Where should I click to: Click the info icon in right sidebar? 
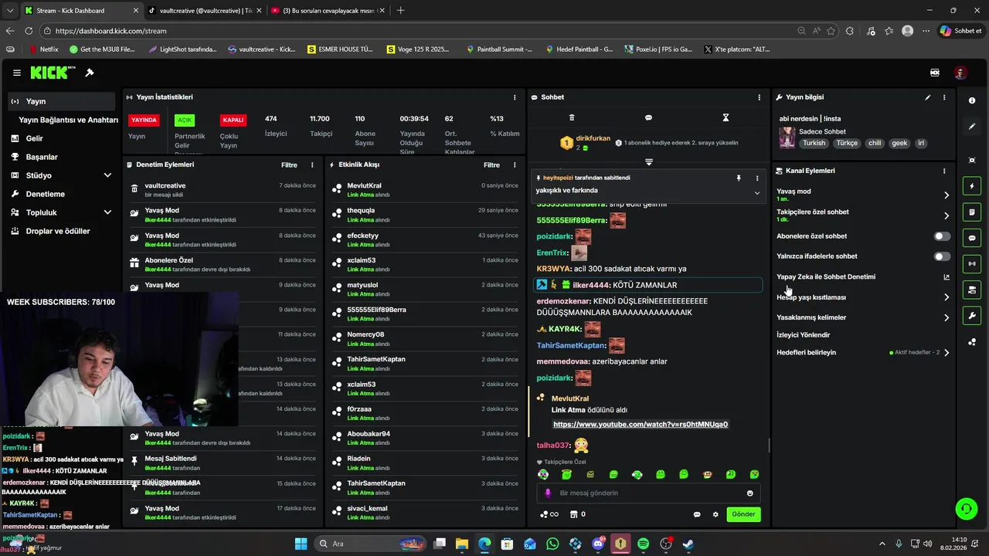click(x=972, y=100)
